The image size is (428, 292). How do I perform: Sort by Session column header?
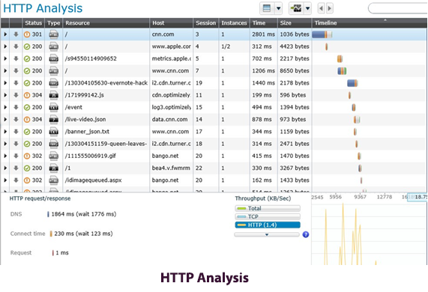click(x=206, y=23)
